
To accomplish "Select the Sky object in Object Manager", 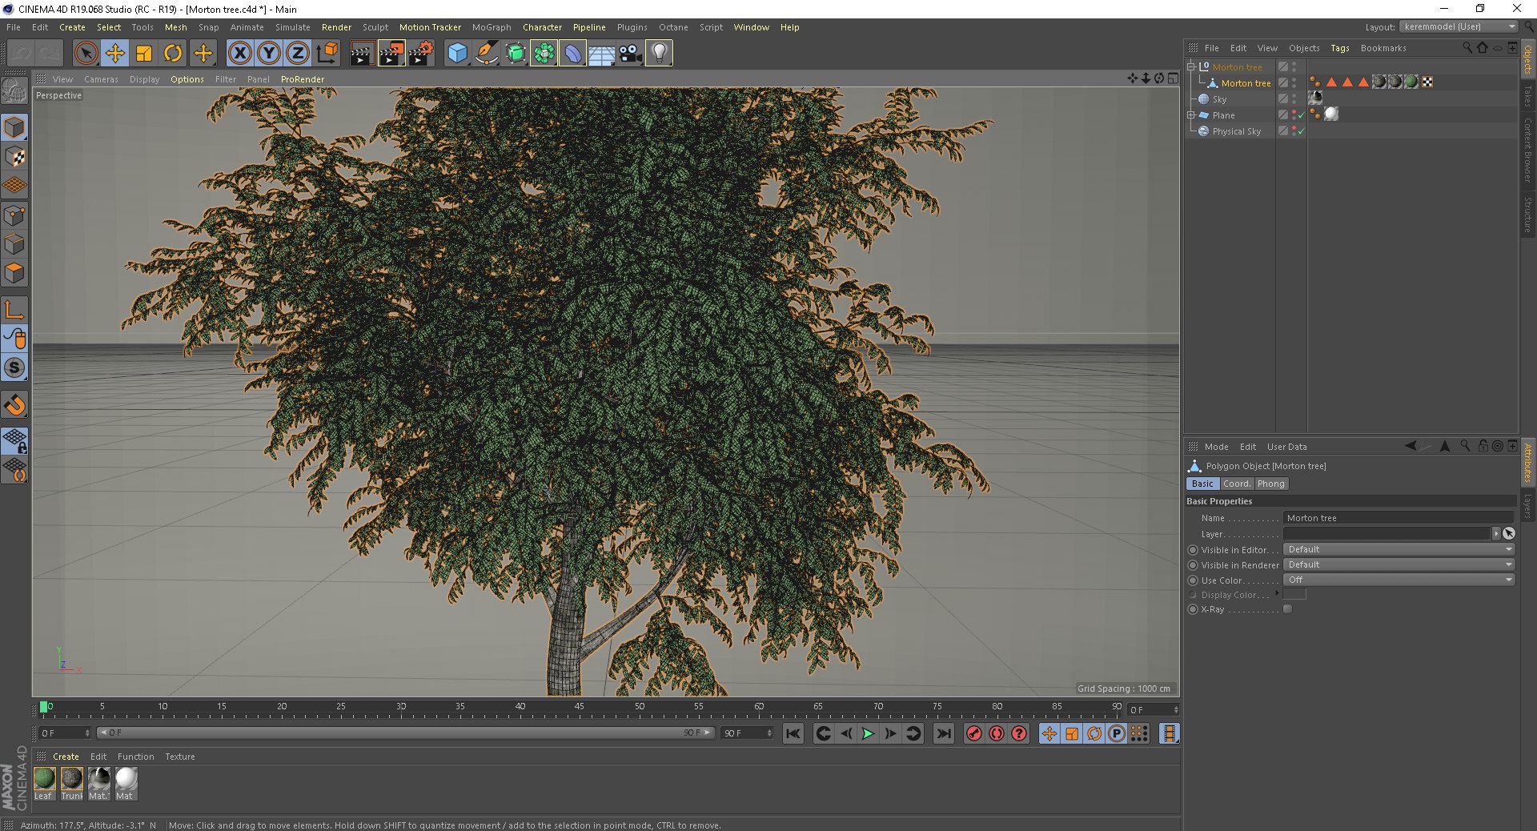I will click(x=1219, y=99).
